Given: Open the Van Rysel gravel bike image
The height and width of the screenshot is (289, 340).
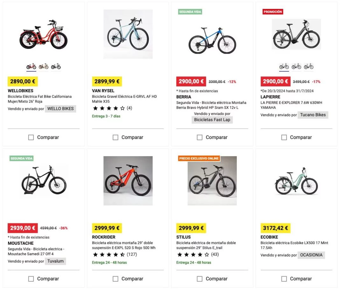Looking at the screenshot, I should (x=128, y=34).
